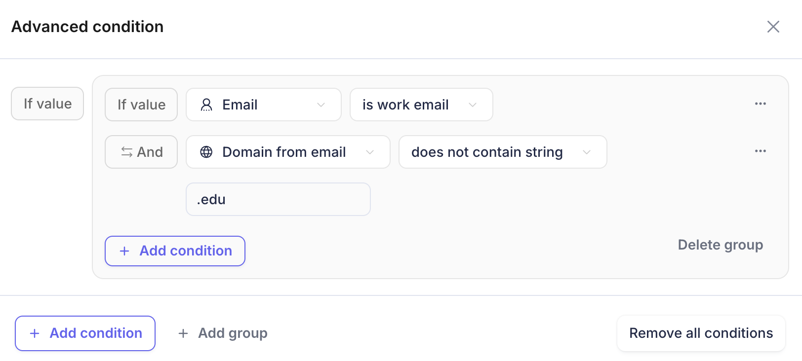This screenshot has height=361, width=802.
Task: Click the globe icon in Domain field
Action: [206, 152]
